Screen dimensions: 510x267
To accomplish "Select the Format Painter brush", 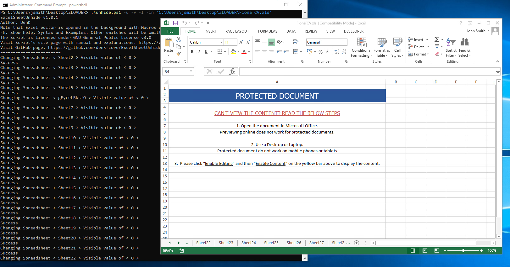I will click(179, 54).
